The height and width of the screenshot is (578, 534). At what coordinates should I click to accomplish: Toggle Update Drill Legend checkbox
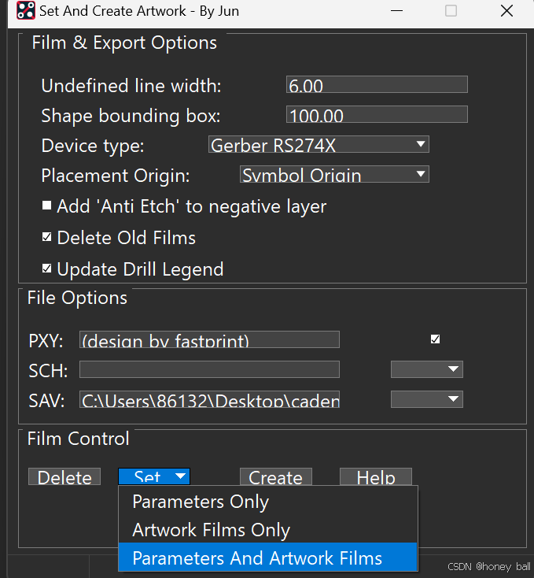tap(47, 269)
